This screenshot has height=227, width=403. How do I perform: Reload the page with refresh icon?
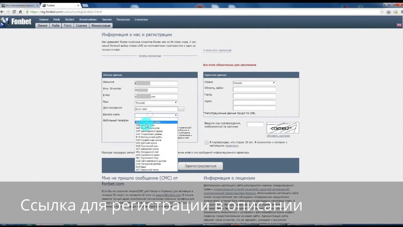pyautogui.click(x=14, y=12)
